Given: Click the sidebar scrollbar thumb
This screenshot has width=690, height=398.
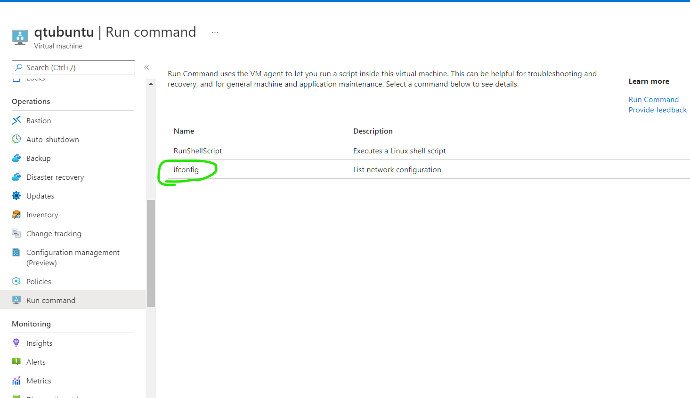Looking at the screenshot, I should click(151, 253).
